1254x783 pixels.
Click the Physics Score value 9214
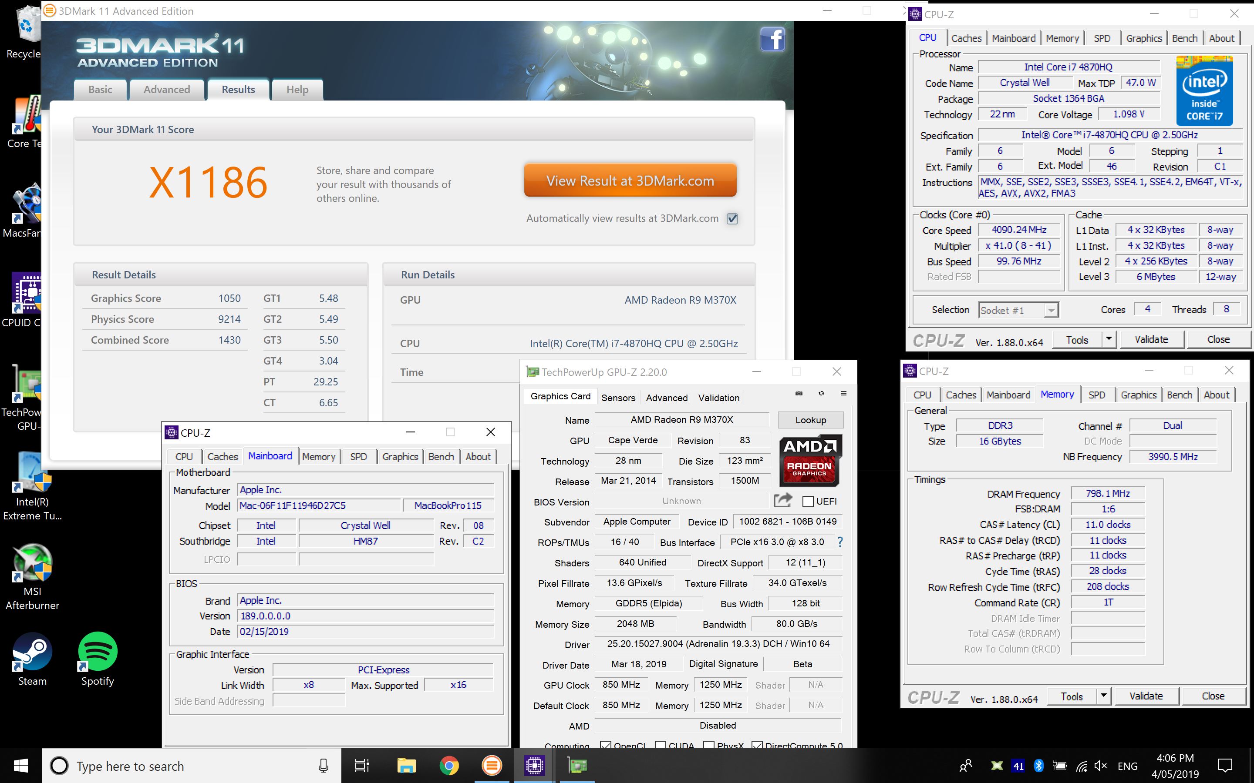(229, 319)
